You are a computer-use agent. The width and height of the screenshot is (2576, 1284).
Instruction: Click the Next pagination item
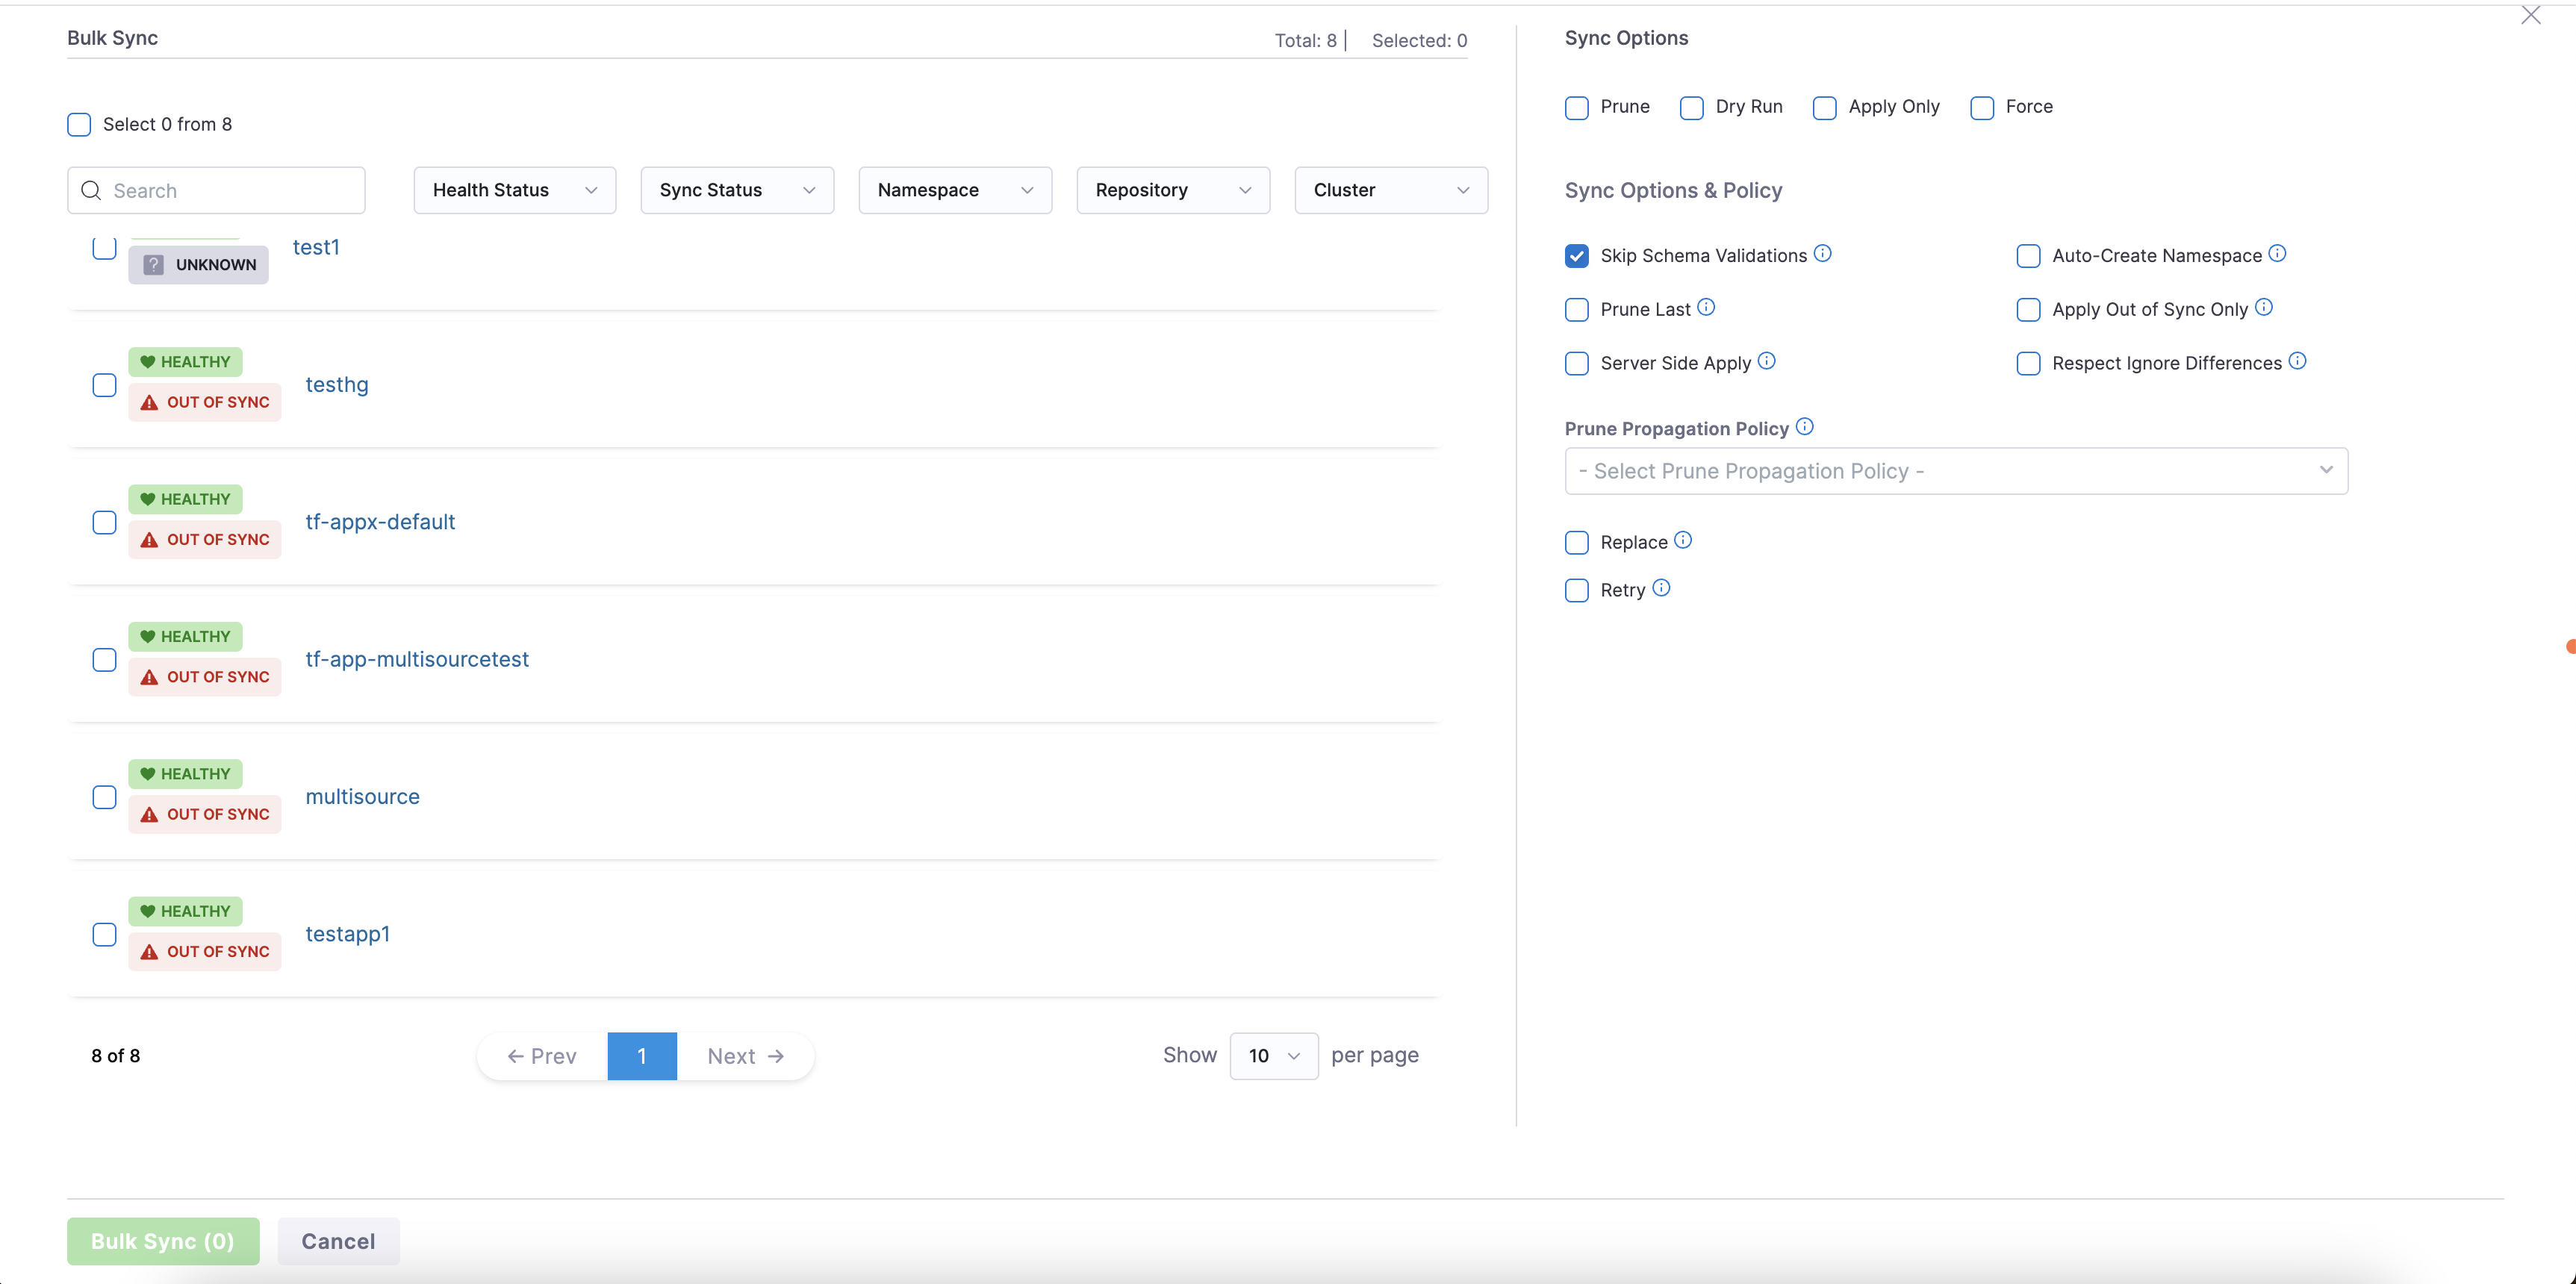[x=745, y=1056]
